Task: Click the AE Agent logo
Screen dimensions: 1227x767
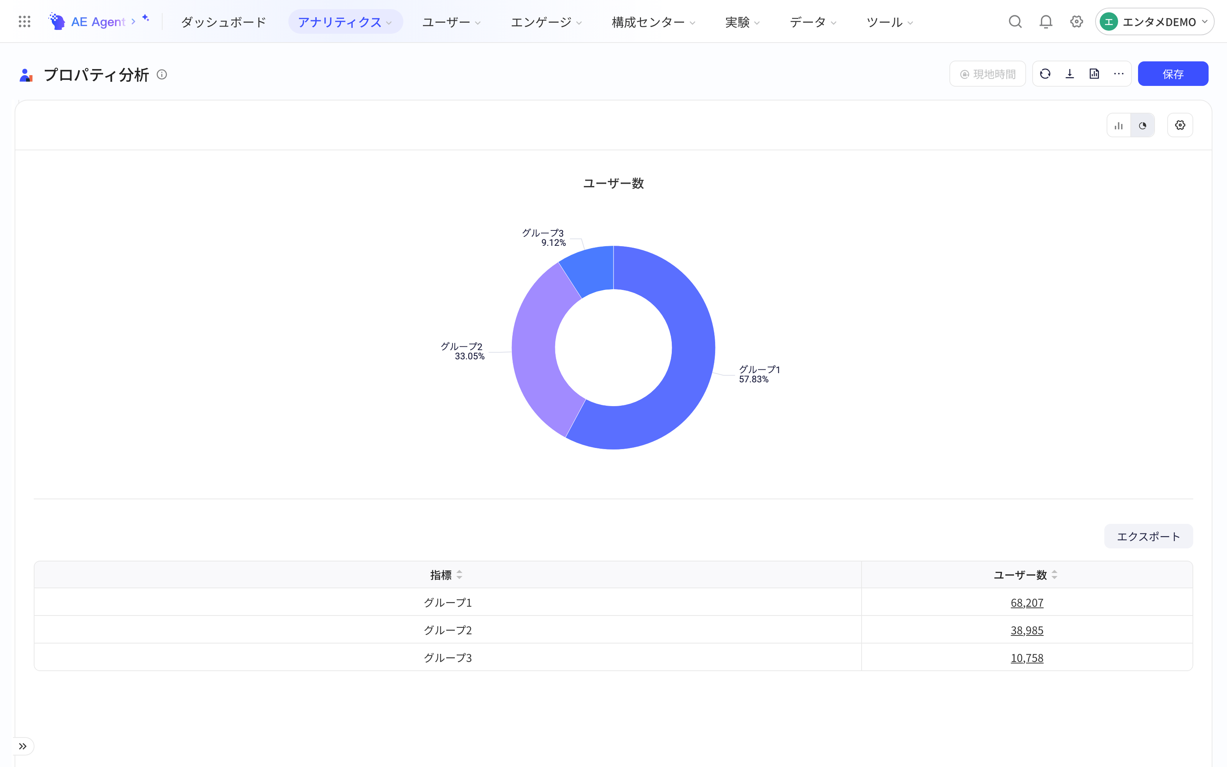Action: point(87,22)
